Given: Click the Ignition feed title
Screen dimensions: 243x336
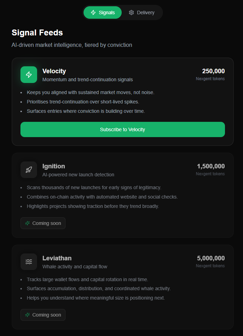Looking at the screenshot, I should coord(54,166).
